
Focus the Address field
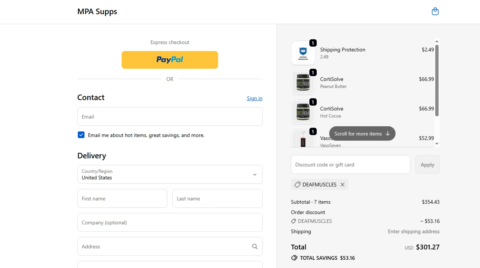(170, 247)
